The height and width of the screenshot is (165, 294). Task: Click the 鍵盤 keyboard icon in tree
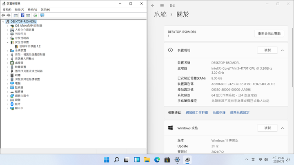pos(12,100)
